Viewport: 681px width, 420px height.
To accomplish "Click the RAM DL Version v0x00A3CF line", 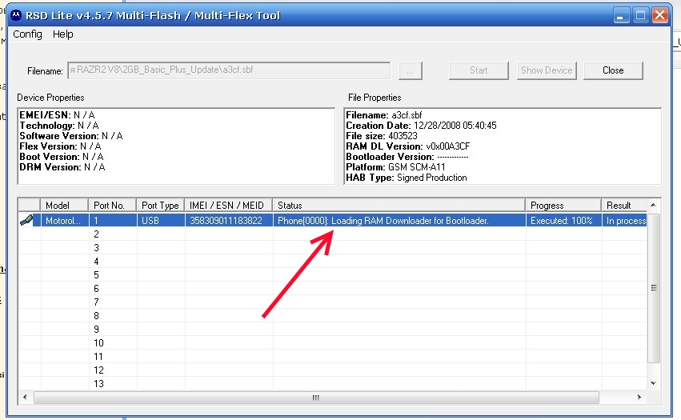I will click(408, 146).
